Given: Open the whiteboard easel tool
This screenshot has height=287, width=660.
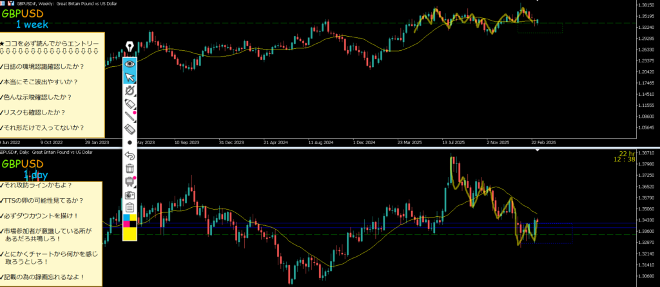Looking at the screenshot, I should point(130,181).
